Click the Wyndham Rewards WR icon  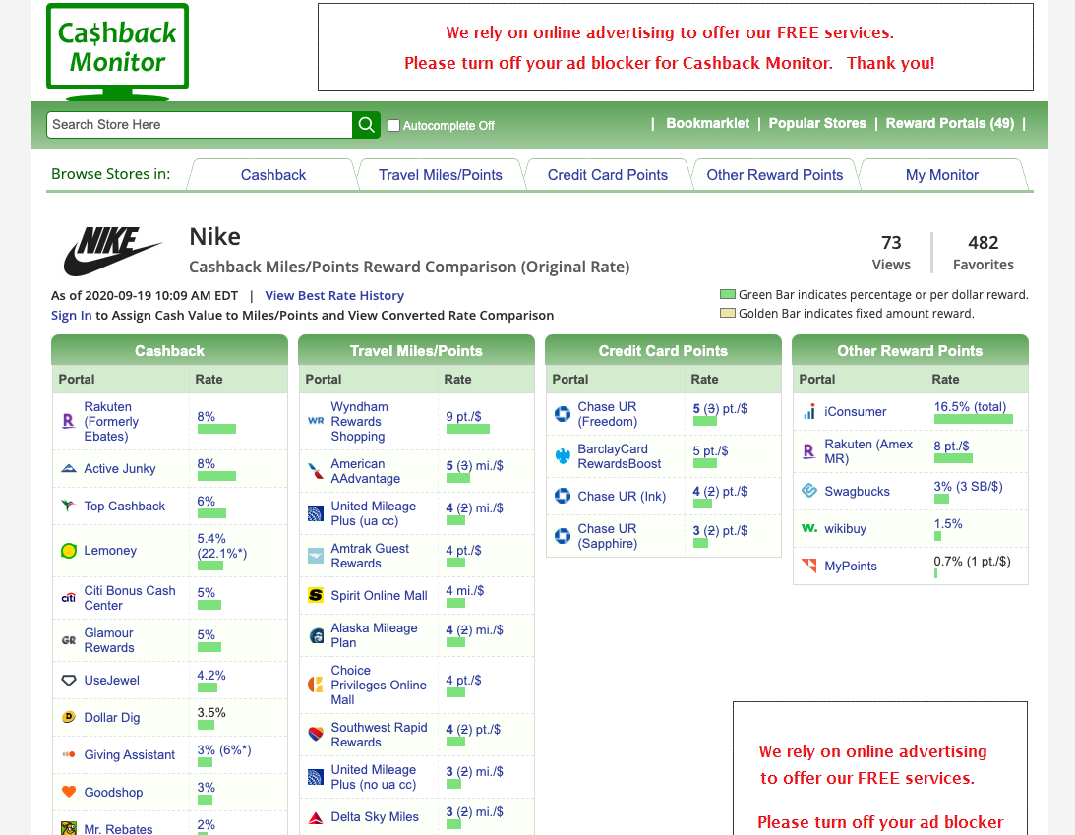(316, 421)
